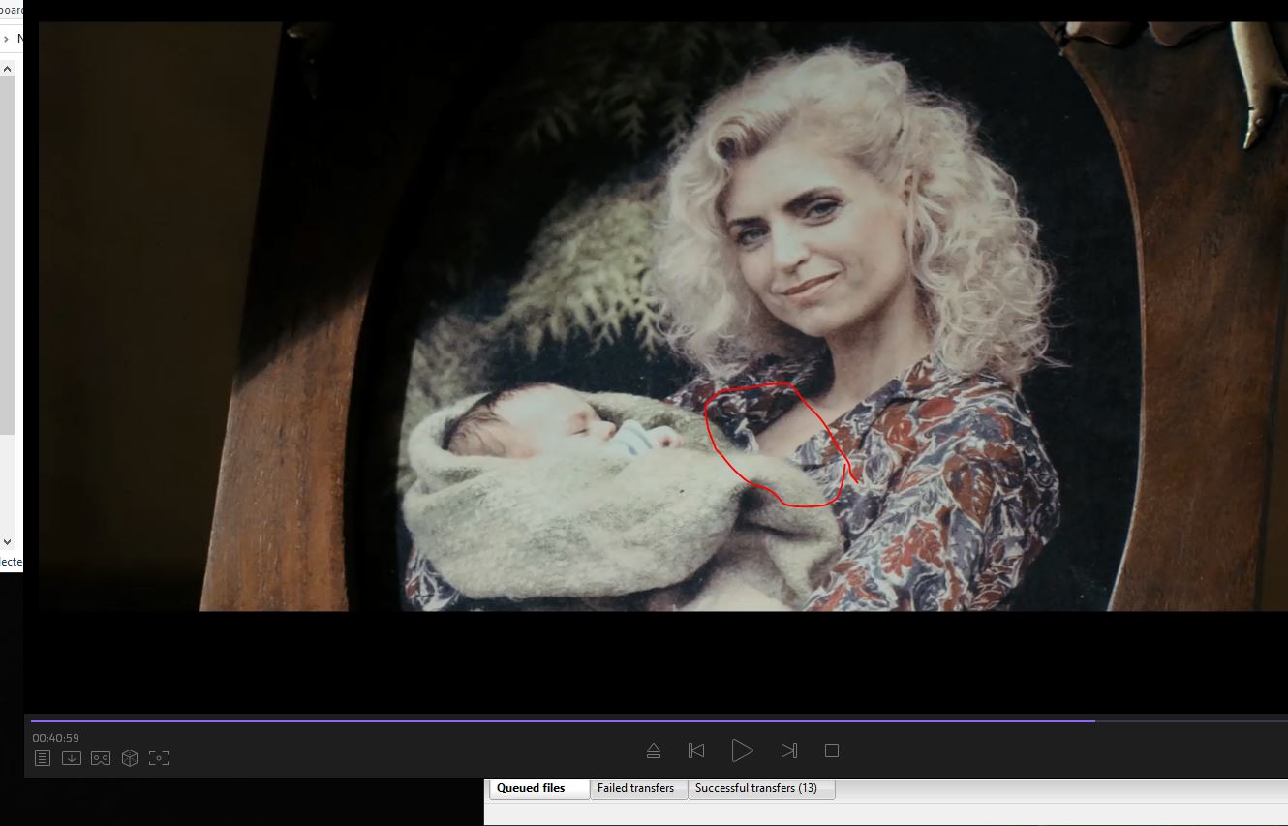Stop the video playback
1288x826 pixels.
coord(831,750)
